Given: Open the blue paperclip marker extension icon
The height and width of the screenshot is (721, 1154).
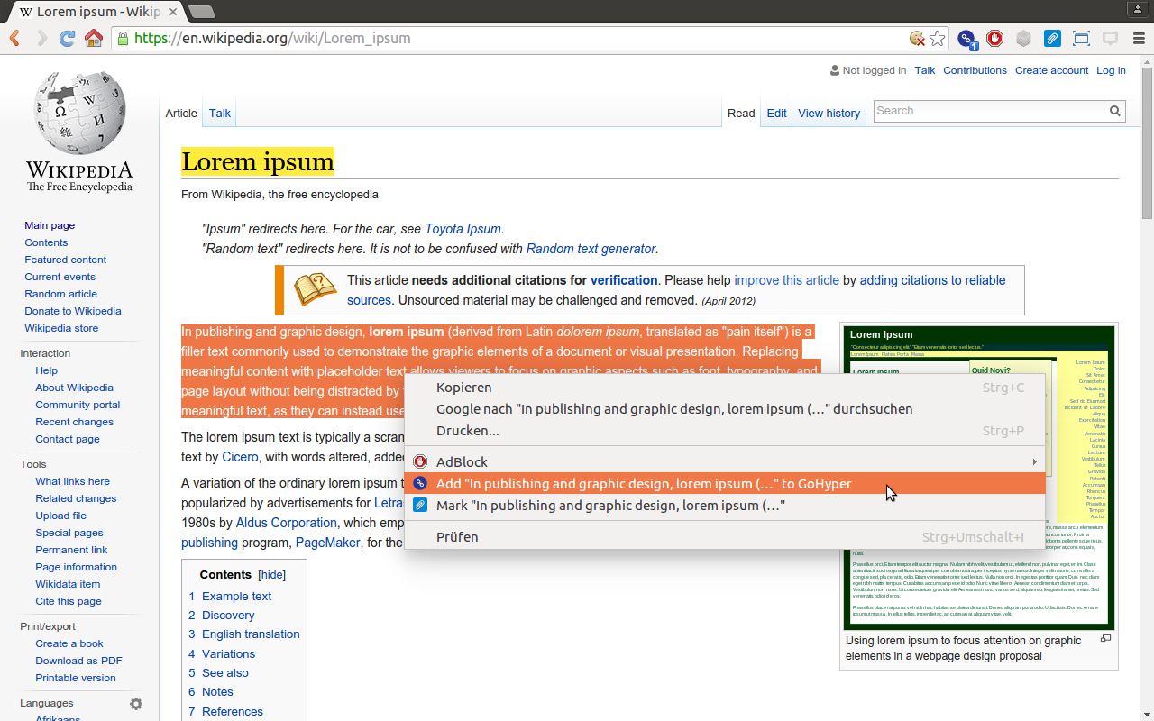Looking at the screenshot, I should pyautogui.click(x=1052, y=38).
